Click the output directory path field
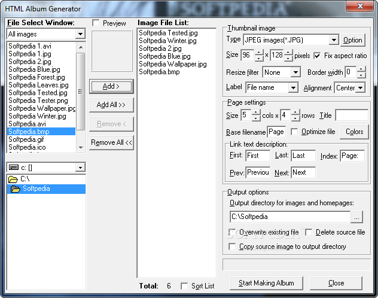 290,217
